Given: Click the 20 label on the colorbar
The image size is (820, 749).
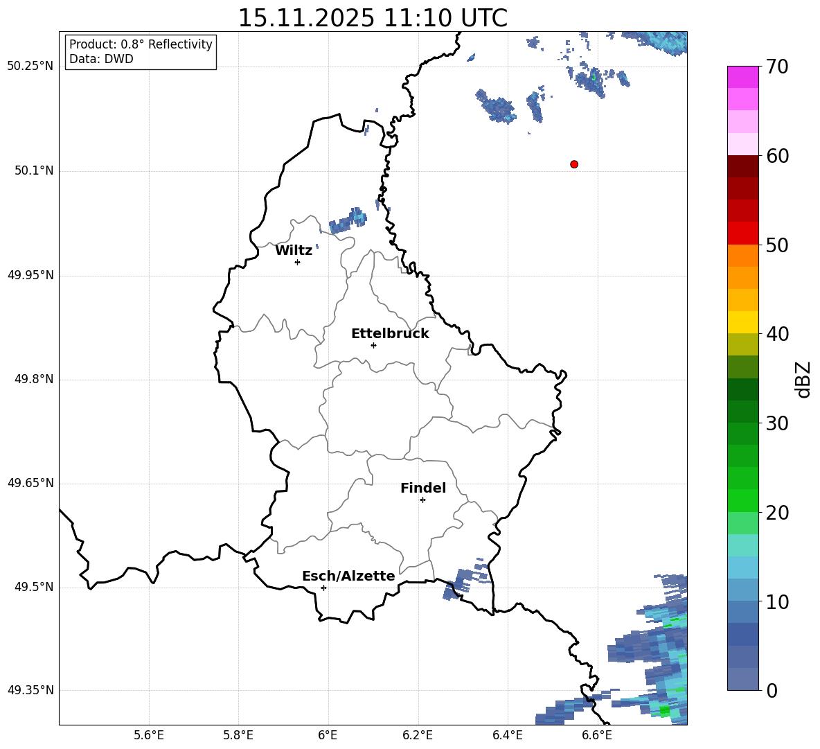Looking at the screenshot, I should (777, 512).
